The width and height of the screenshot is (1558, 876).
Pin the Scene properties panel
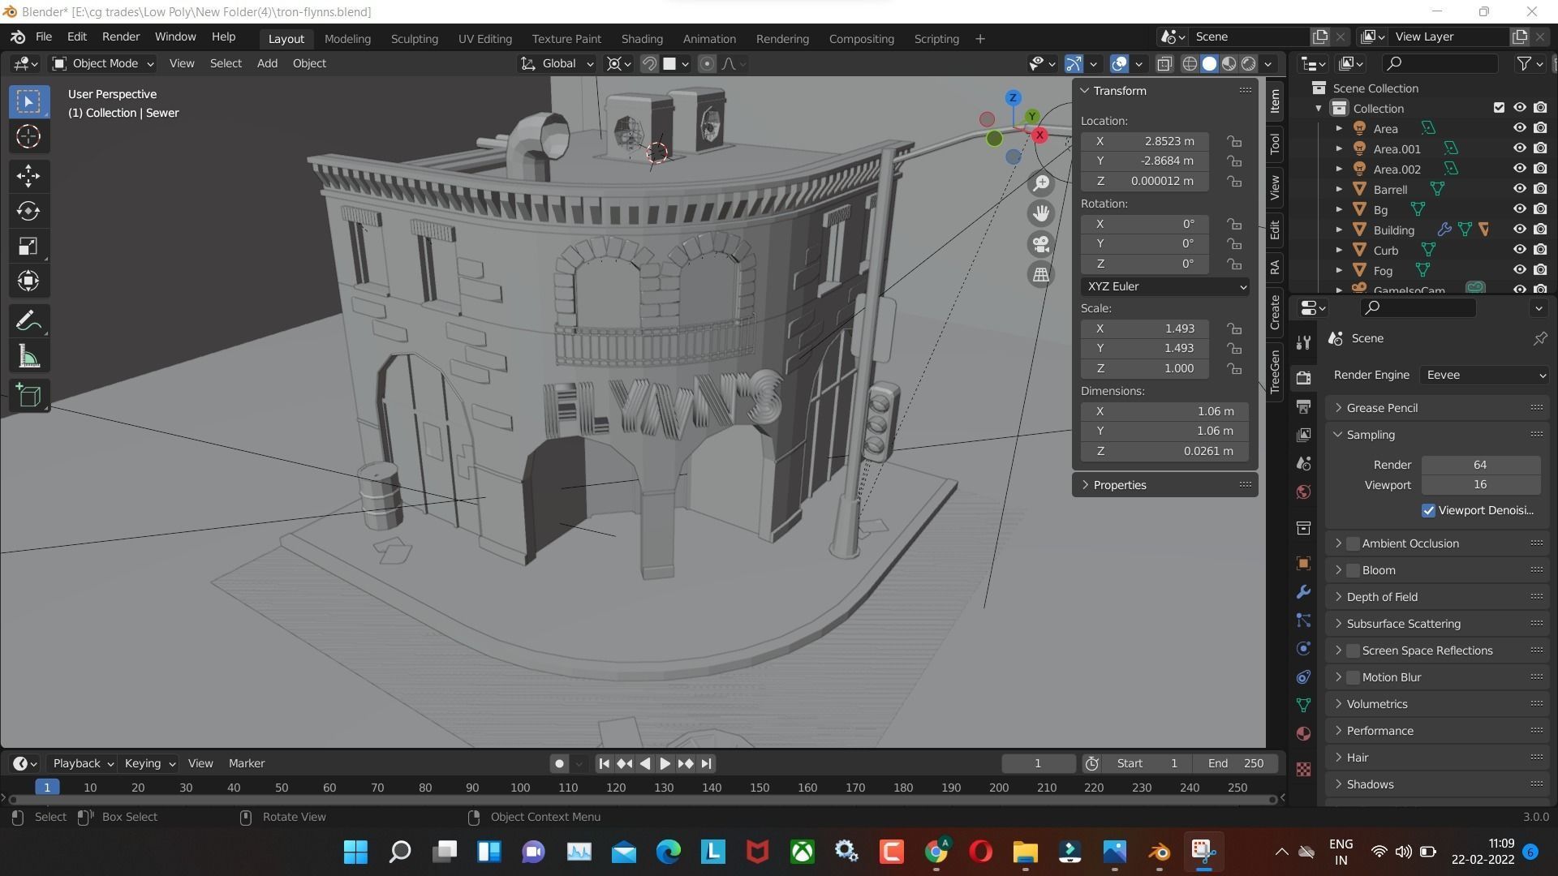point(1539,338)
